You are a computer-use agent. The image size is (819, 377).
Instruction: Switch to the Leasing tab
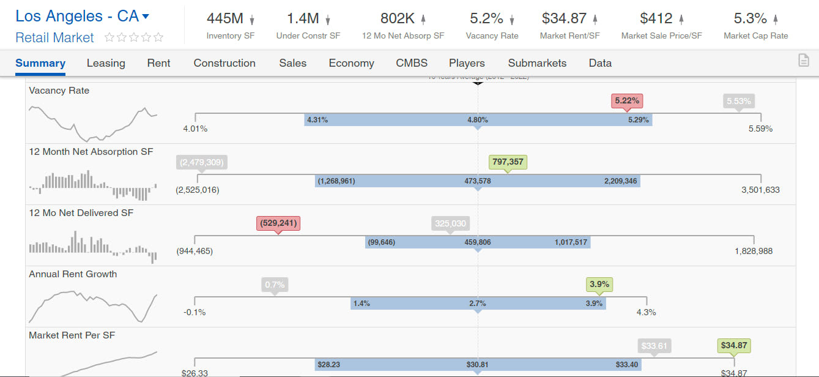pyautogui.click(x=106, y=63)
